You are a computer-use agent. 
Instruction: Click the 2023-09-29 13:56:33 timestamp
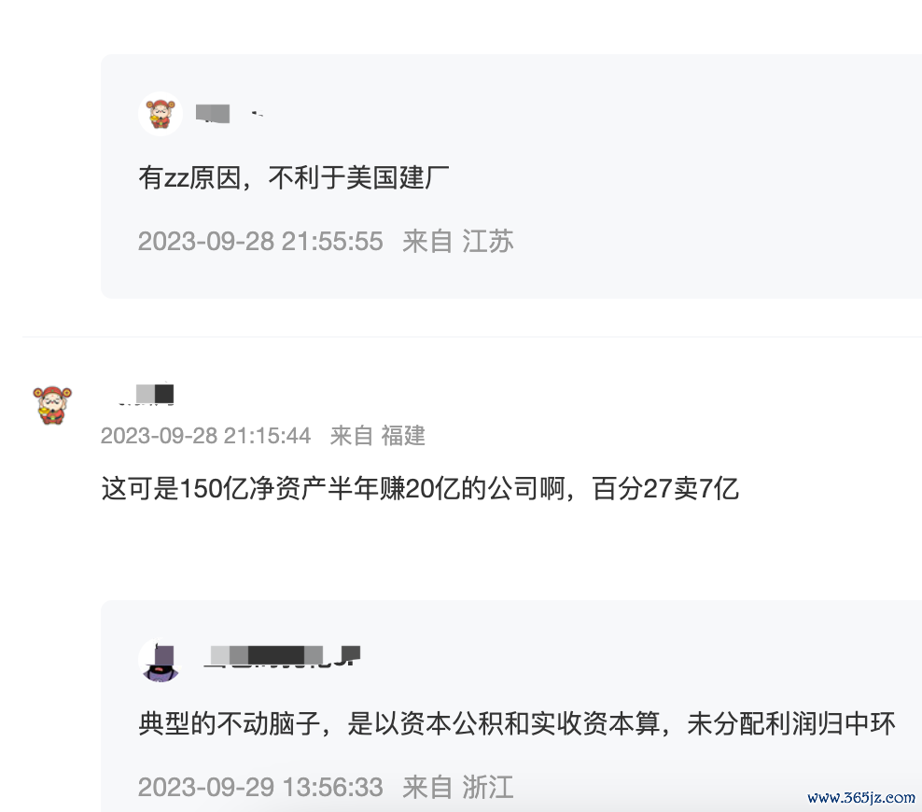(260, 788)
